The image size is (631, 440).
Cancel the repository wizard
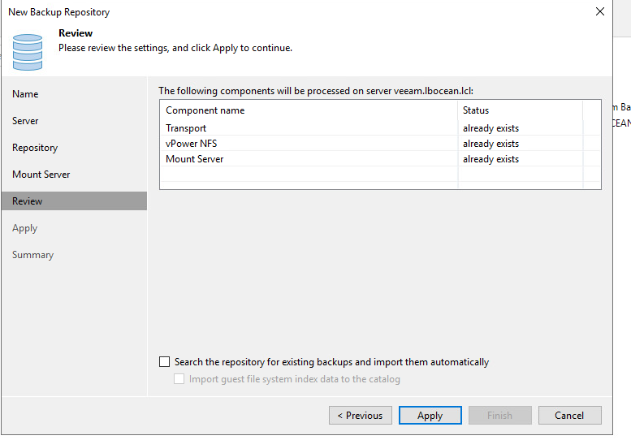click(569, 415)
